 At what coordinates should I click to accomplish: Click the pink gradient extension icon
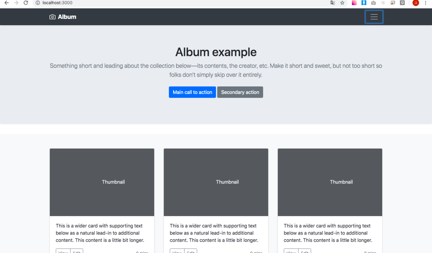coord(354,3)
